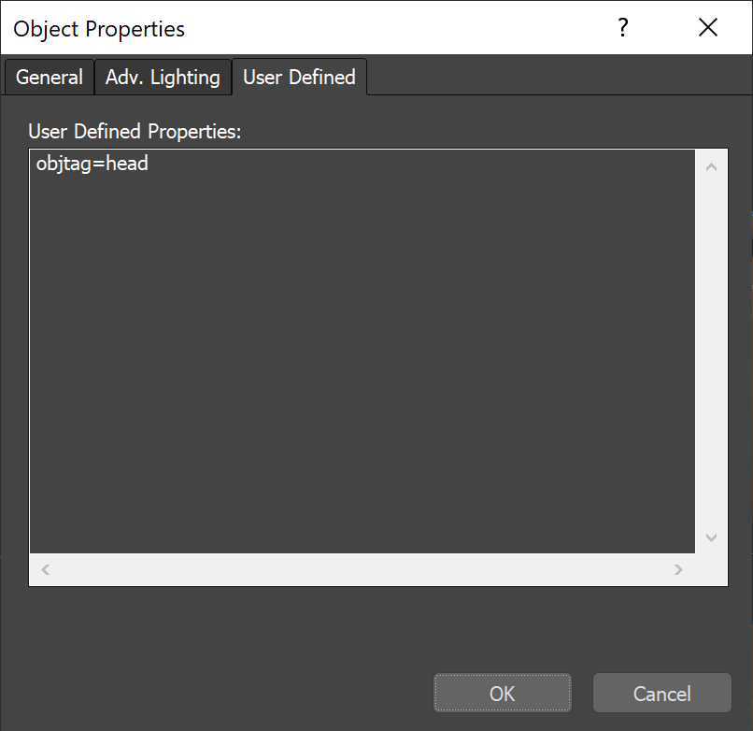Confirm changes with the OK button
Image resolution: width=753 pixels, height=731 pixels.
[502, 693]
